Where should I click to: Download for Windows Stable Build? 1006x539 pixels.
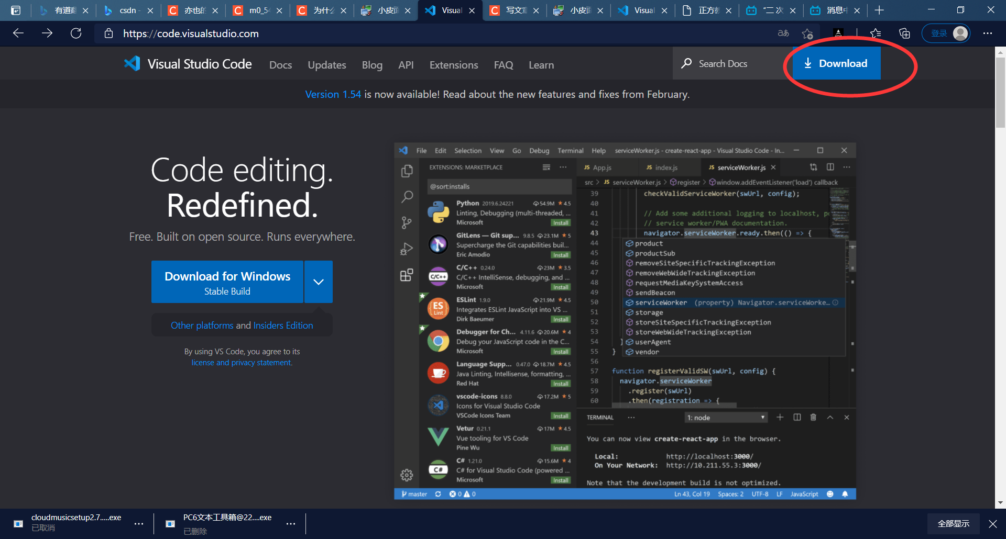[227, 282]
